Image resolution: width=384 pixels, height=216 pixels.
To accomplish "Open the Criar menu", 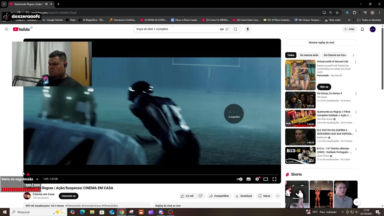I will pos(349,29).
